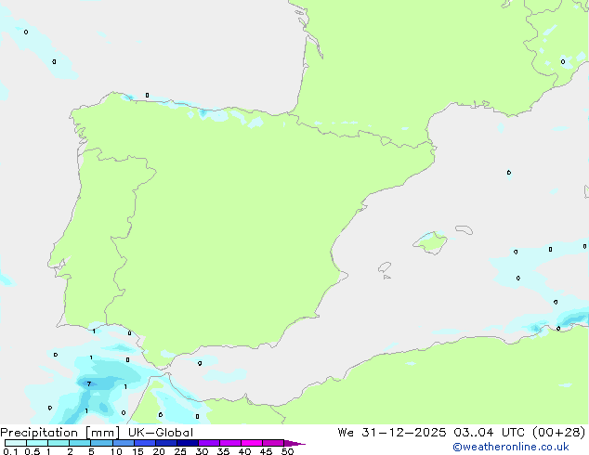Click the legend label '50'

tap(288, 451)
